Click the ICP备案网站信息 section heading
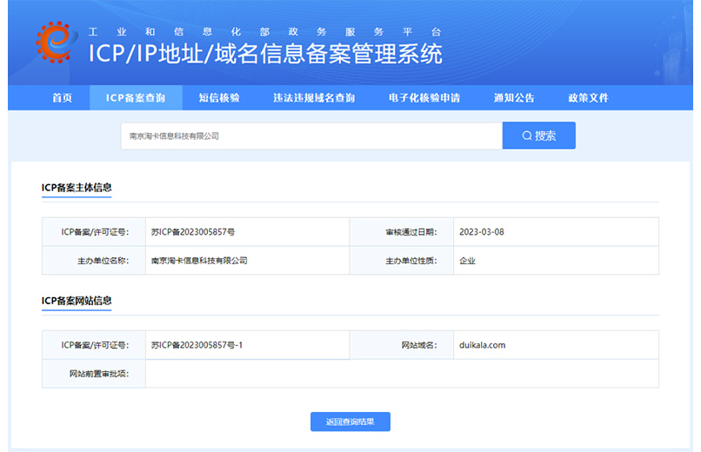701x452 pixels. 77,301
